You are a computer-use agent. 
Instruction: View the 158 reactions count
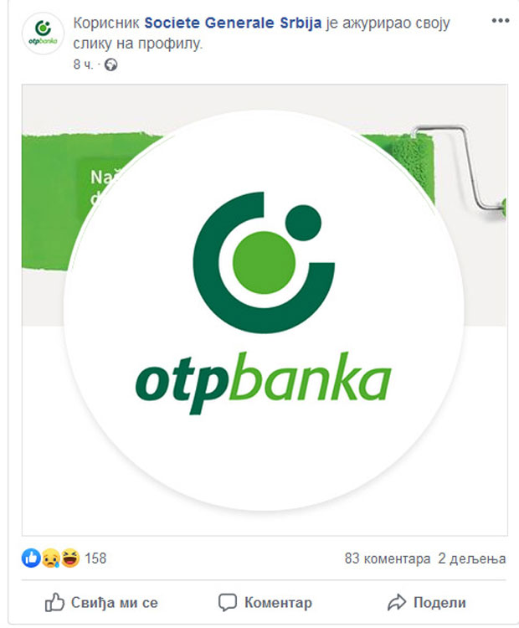tap(95, 559)
